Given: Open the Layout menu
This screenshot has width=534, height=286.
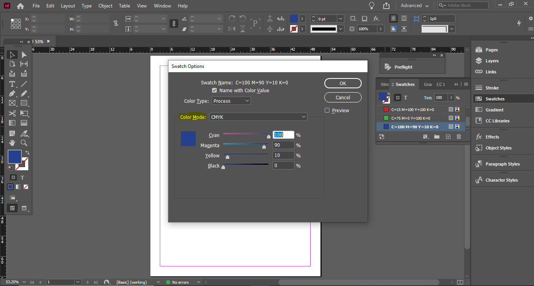Looking at the screenshot, I should (x=68, y=6).
